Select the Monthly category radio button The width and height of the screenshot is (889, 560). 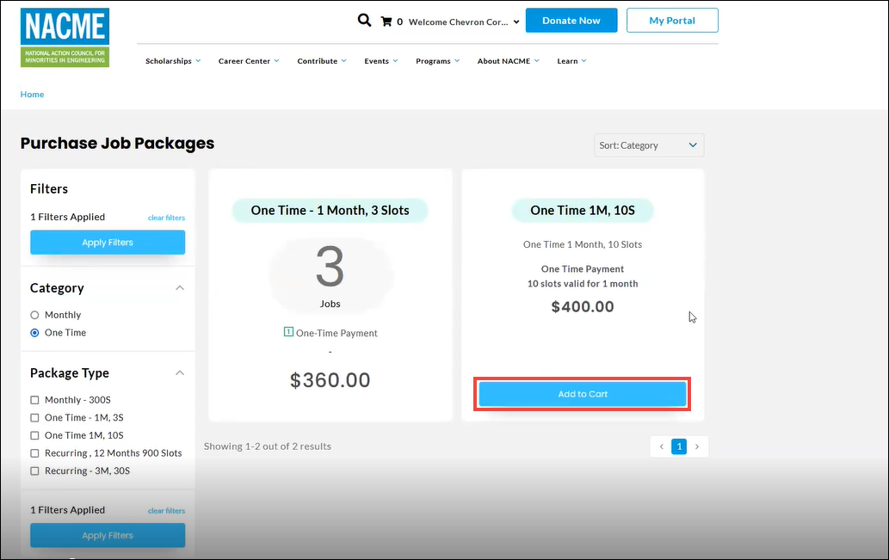[35, 315]
